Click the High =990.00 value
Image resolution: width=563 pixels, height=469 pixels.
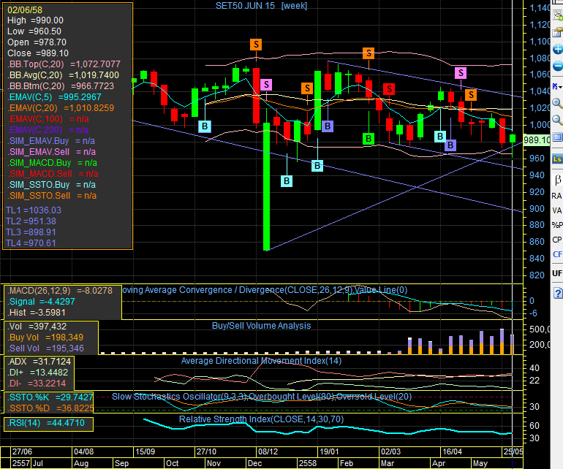(35, 20)
